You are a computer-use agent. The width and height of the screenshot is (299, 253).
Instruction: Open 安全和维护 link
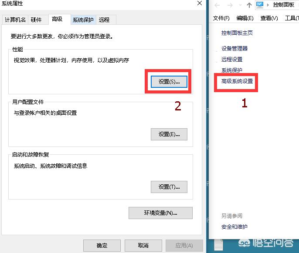tap(234, 227)
